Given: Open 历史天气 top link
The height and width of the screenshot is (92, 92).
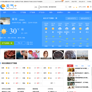Looking at the screenshot, I should 67,2.
